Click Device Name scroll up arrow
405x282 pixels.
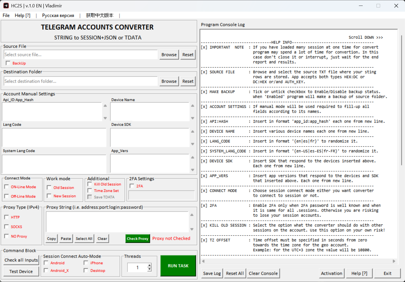click(192, 105)
